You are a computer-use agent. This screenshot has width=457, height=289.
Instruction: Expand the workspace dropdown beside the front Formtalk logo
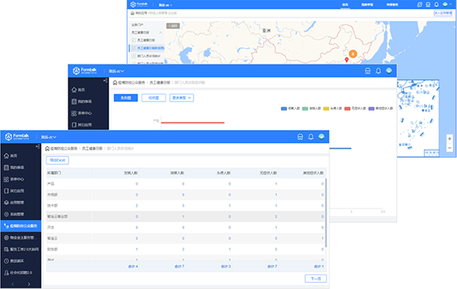[48, 137]
